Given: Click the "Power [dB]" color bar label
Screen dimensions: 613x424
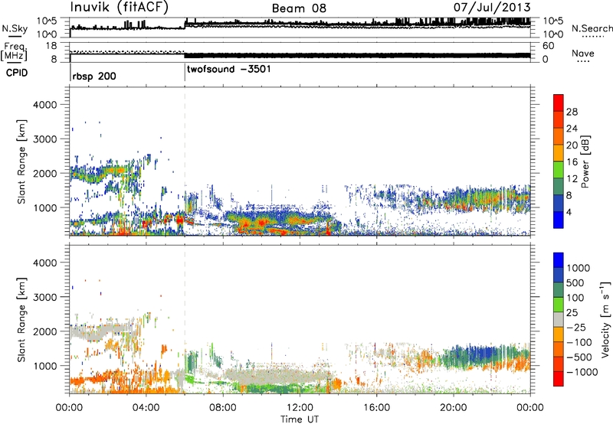Looking at the screenshot, I should tap(585, 161).
